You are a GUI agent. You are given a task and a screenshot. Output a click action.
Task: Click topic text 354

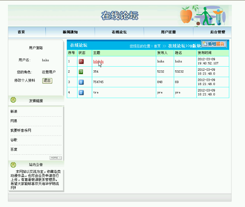pos(96,72)
